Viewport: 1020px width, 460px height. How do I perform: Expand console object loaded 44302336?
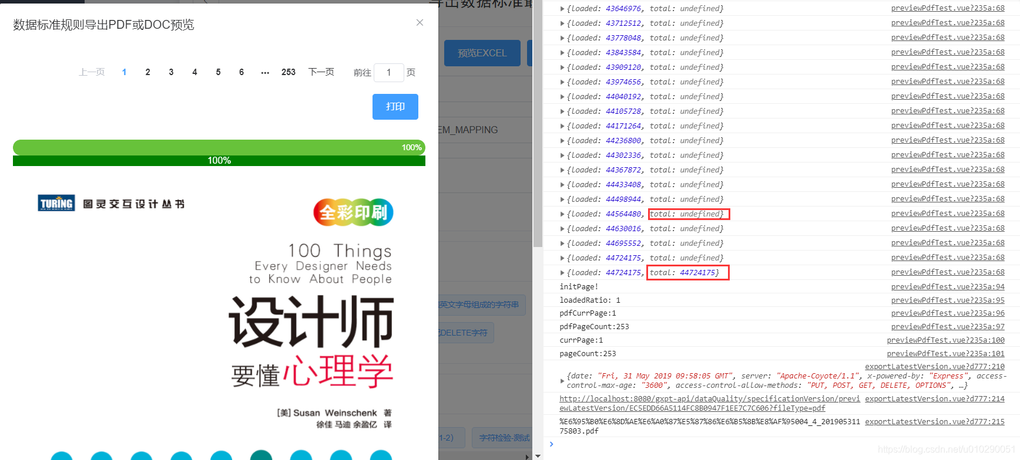562,155
